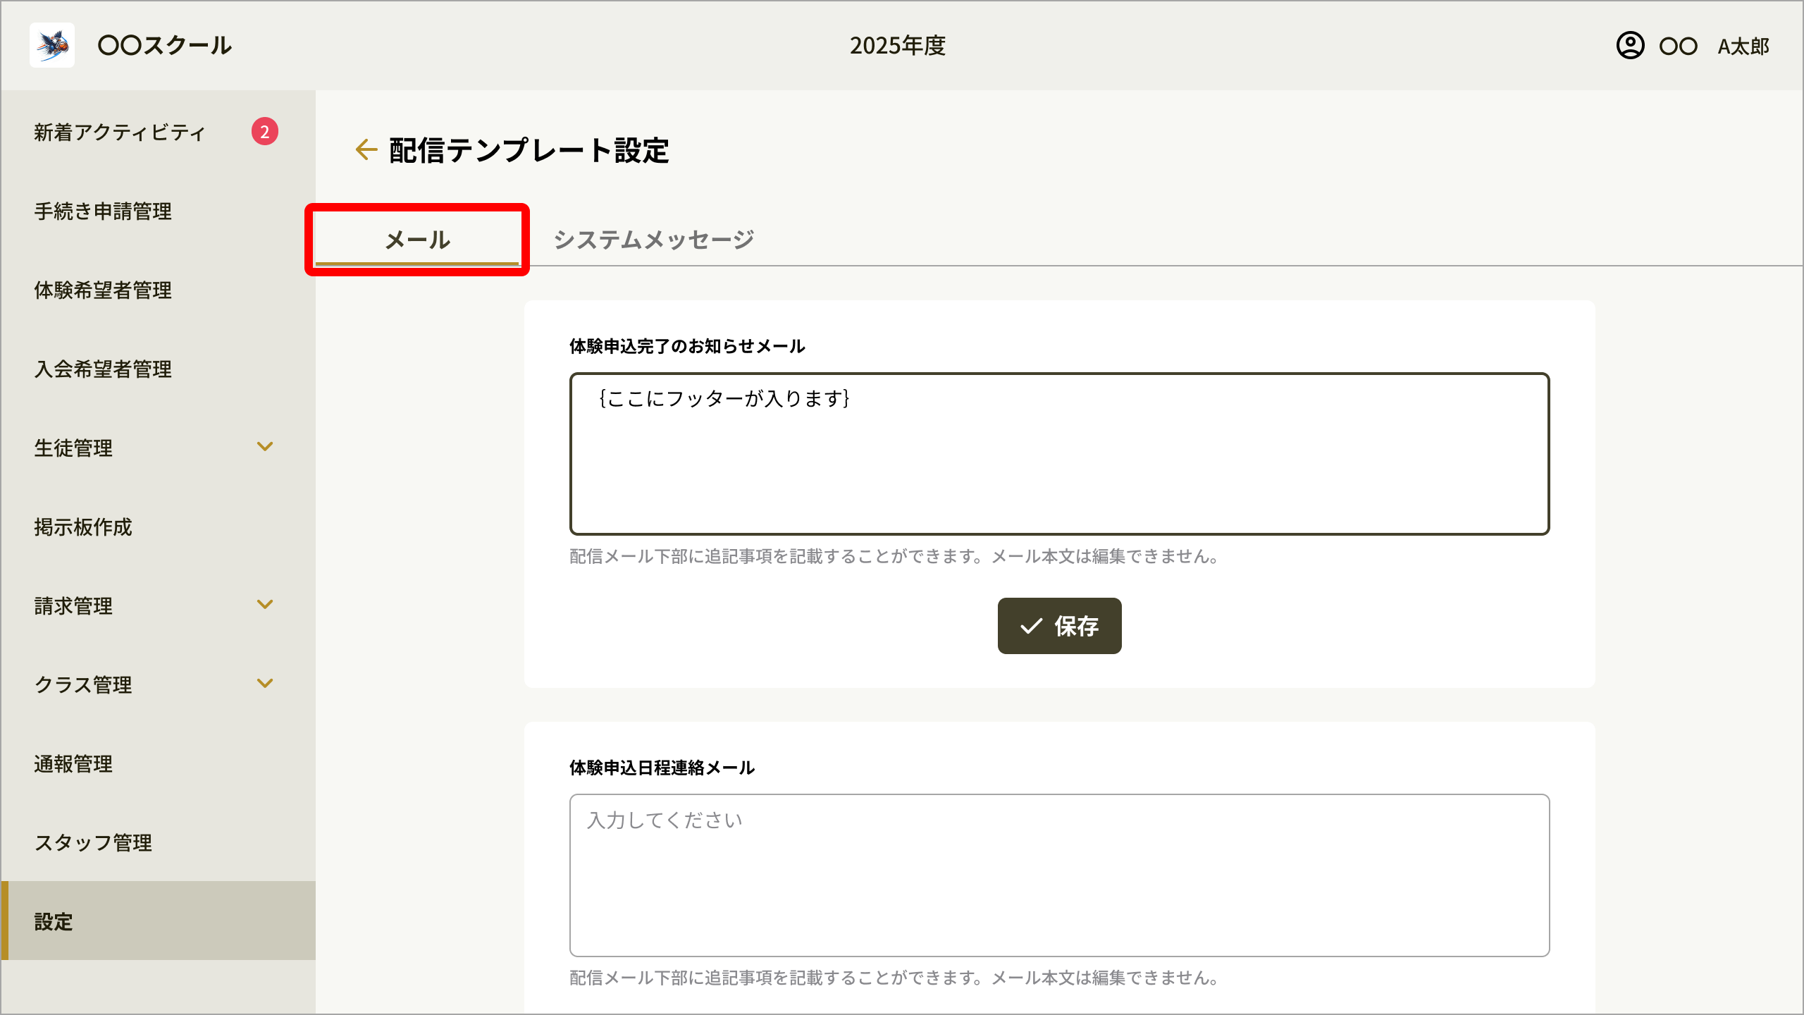Image resolution: width=1804 pixels, height=1015 pixels.
Task: Open the user account profile icon
Action: click(x=1630, y=46)
